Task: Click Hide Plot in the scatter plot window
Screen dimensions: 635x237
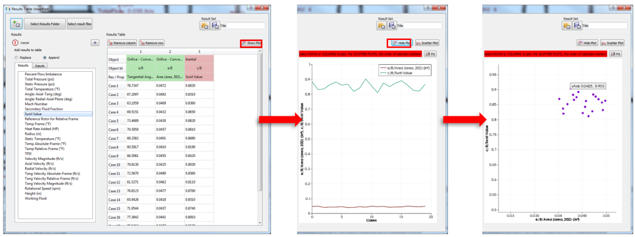Action: [x=587, y=42]
